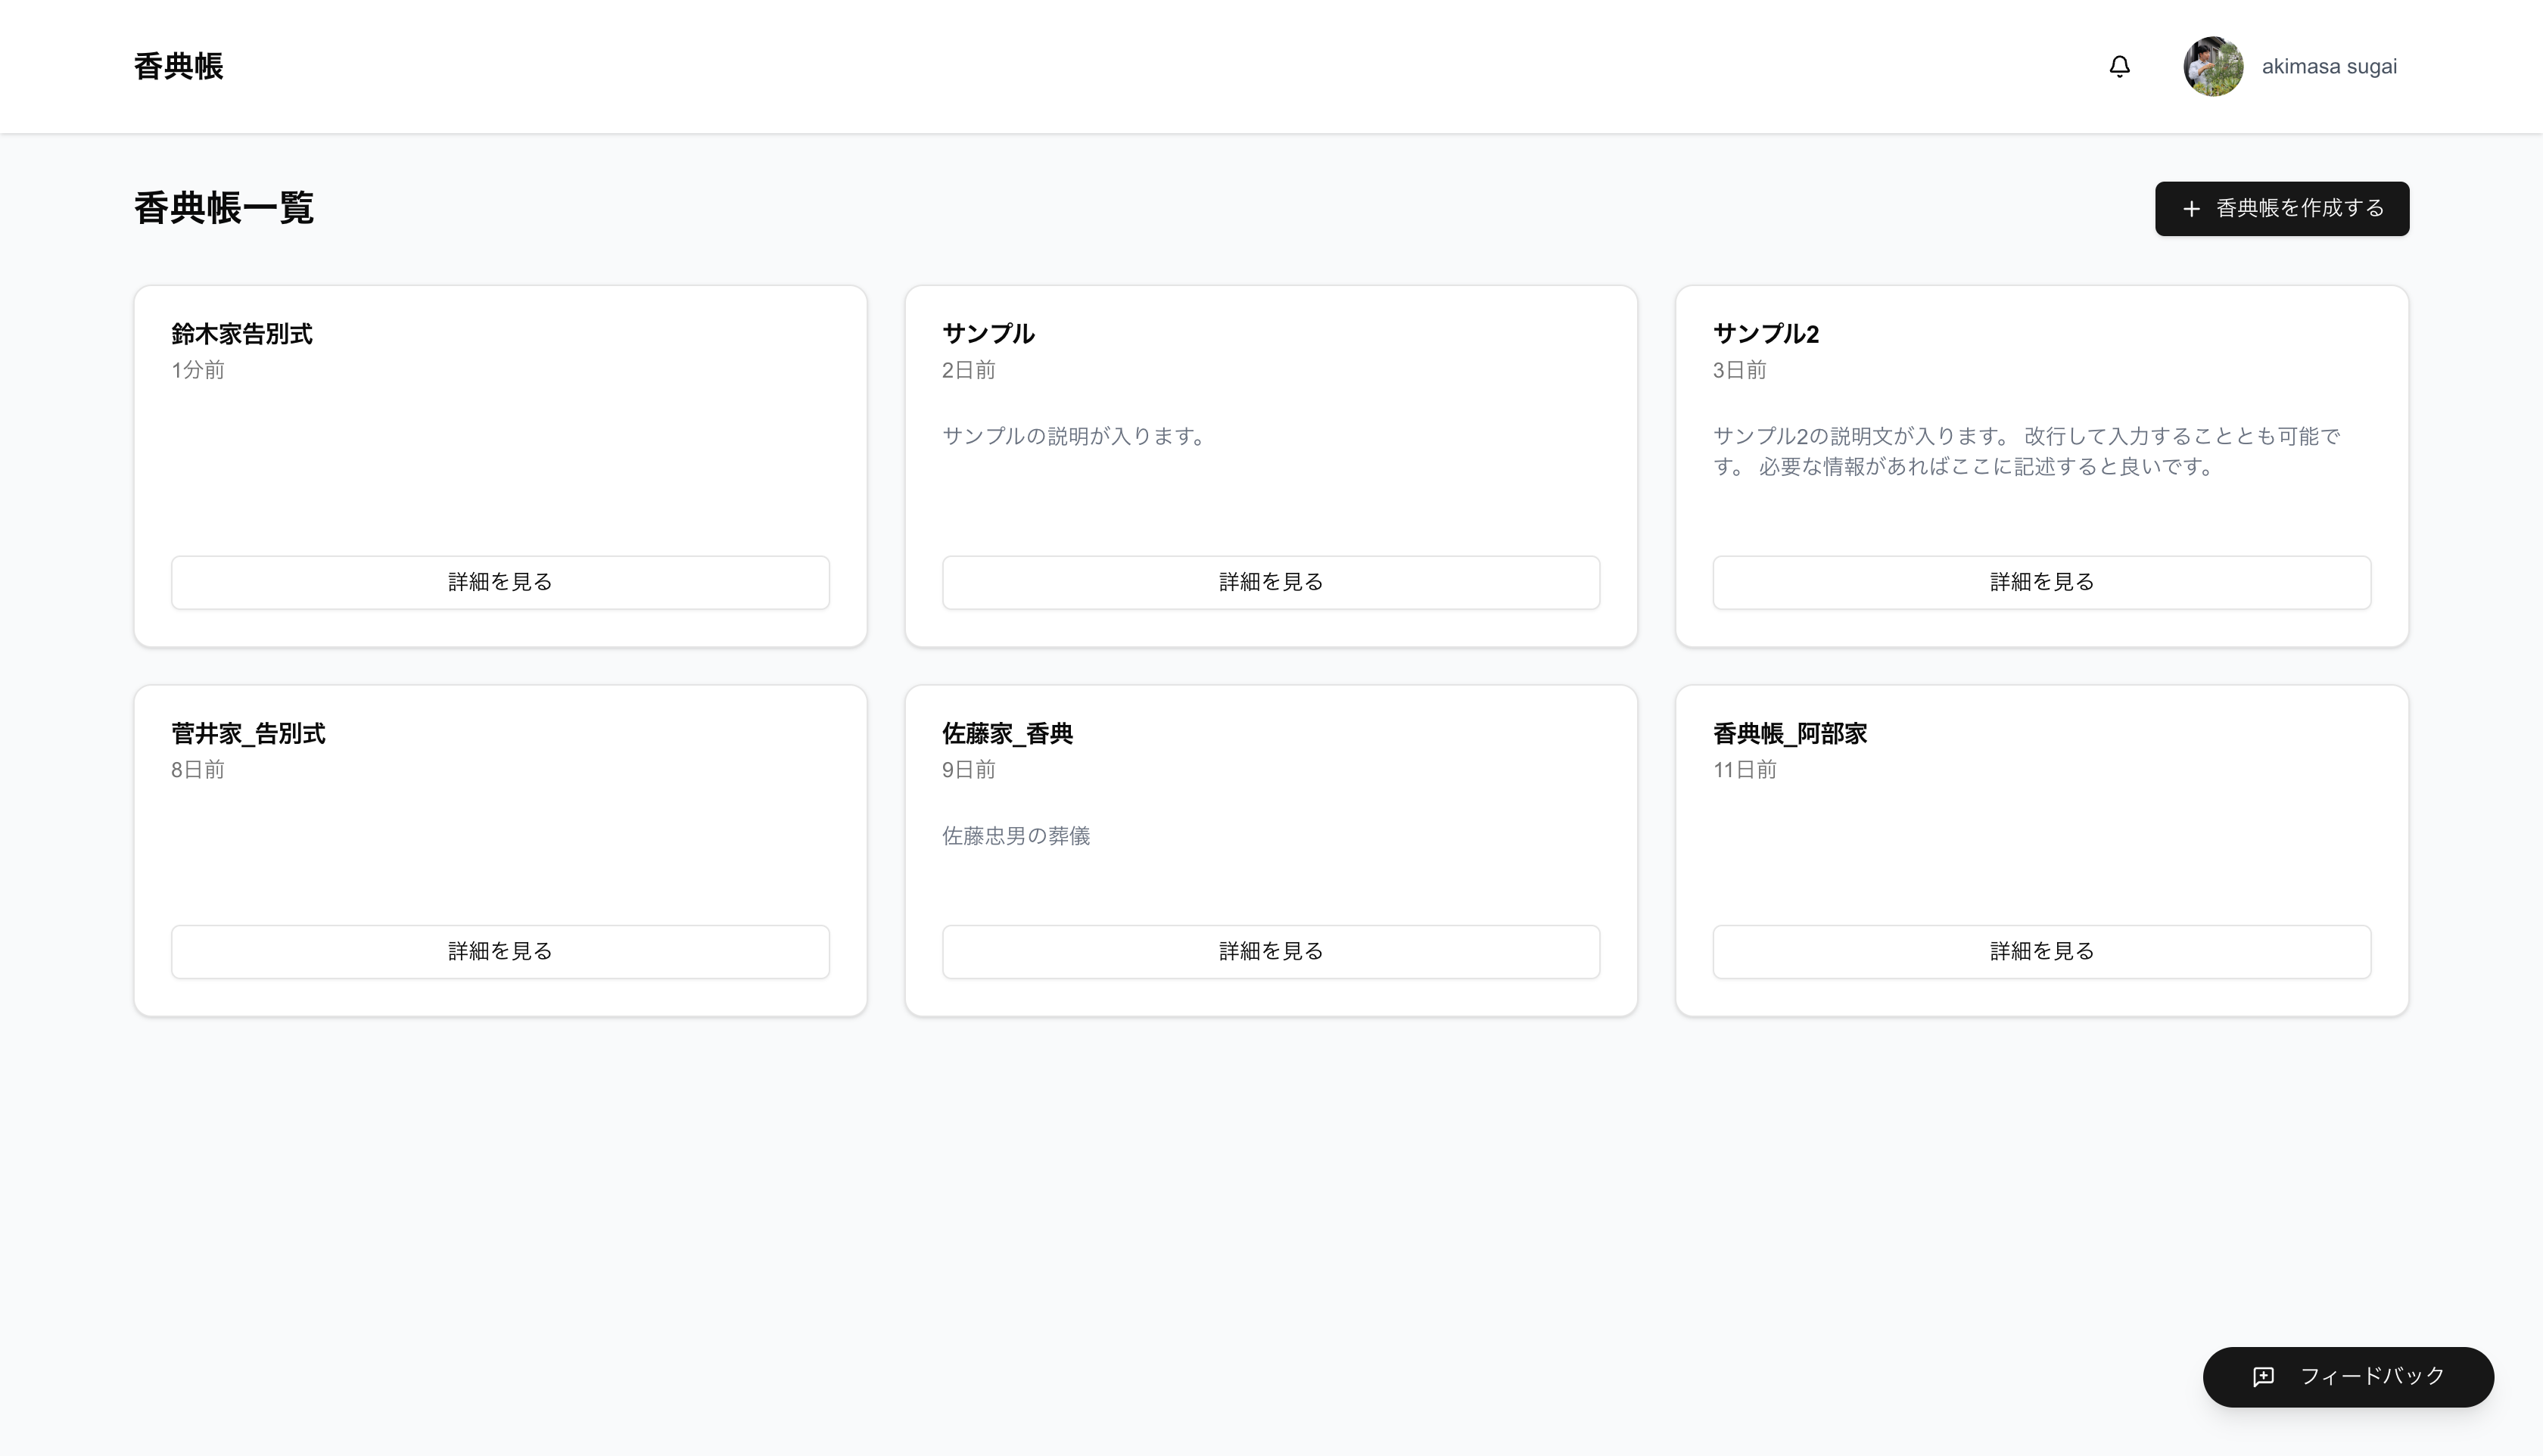Open the 香典帳 home logo link
This screenshot has width=2543, height=1456.
pos(178,66)
